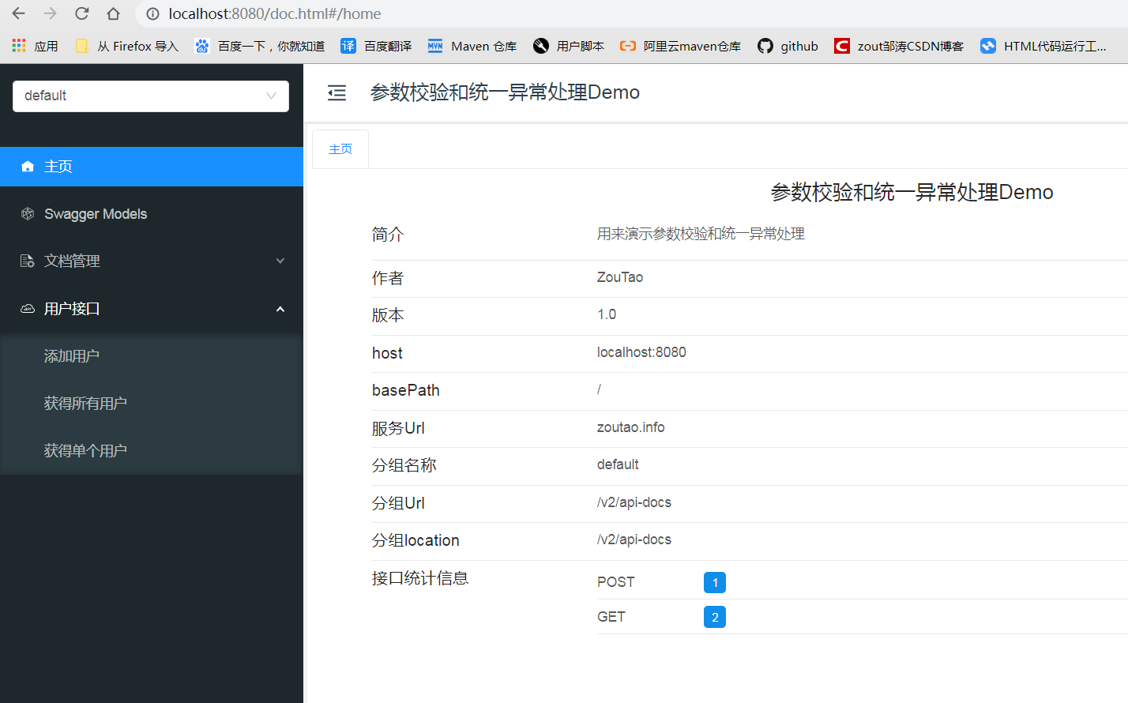Open Swagger Models in sidebar

point(152,214)
